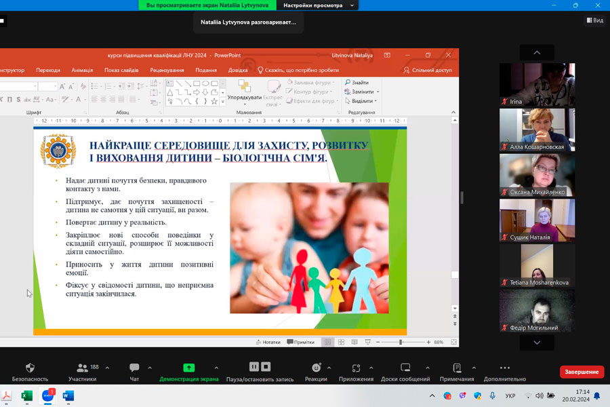Switch PowerPoint to slide sorter view
This screenshot has width=610, height=407.
click(x=341, y=342)
